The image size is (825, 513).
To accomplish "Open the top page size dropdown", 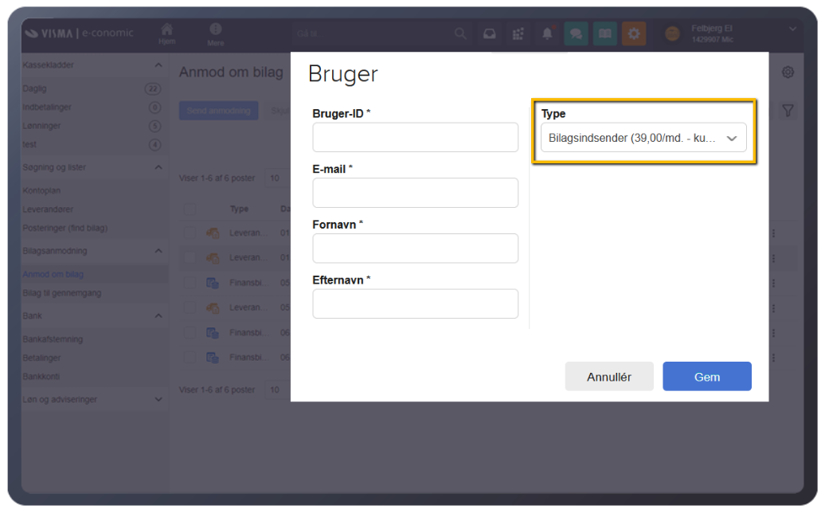I will tap(278, 178).
